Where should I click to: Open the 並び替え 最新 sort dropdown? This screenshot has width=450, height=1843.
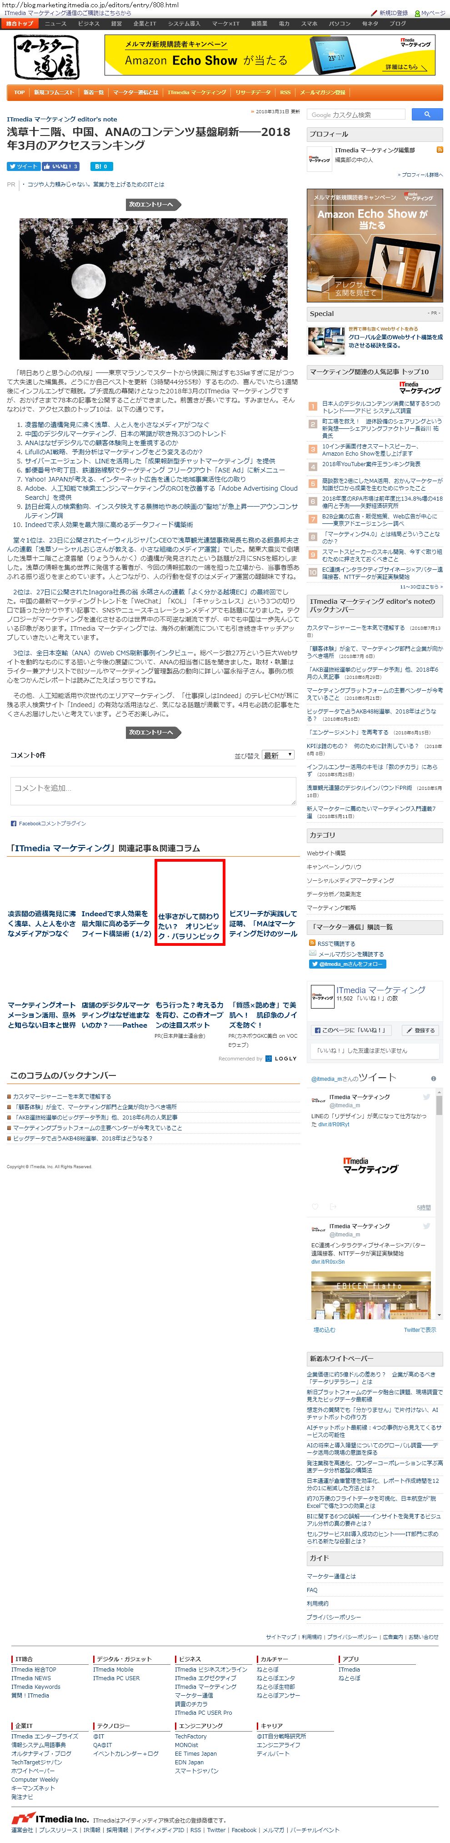[278, 755]
